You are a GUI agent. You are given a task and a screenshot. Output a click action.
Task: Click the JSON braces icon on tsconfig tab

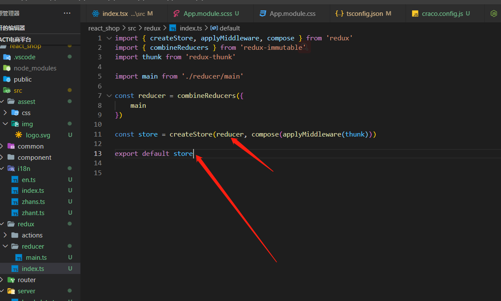[x=339, y=13]
